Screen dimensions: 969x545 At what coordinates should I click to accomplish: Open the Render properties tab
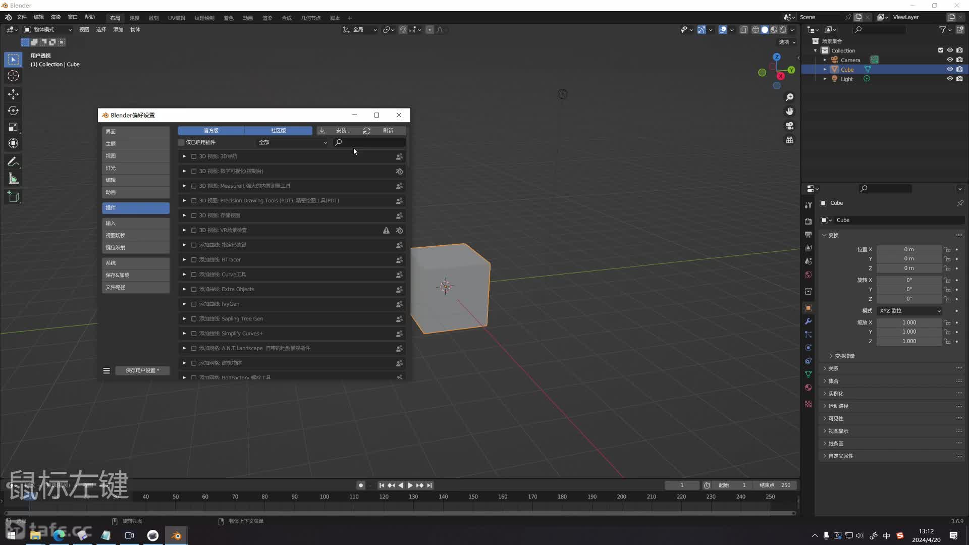coord(808,222)
